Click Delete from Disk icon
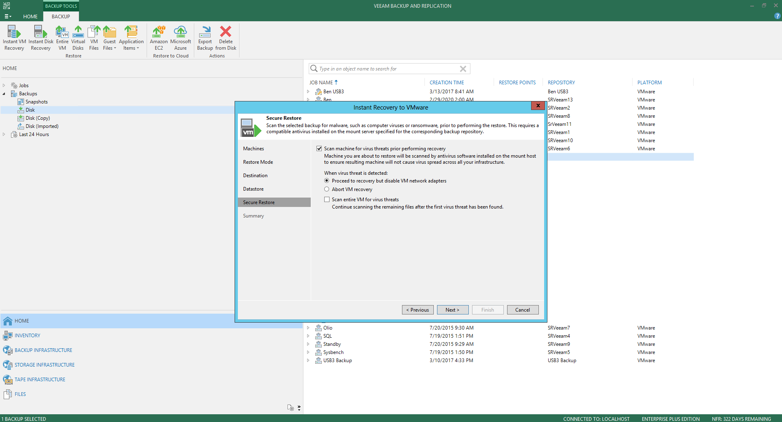Screen dimensions: 782x422 pos(226,37)
